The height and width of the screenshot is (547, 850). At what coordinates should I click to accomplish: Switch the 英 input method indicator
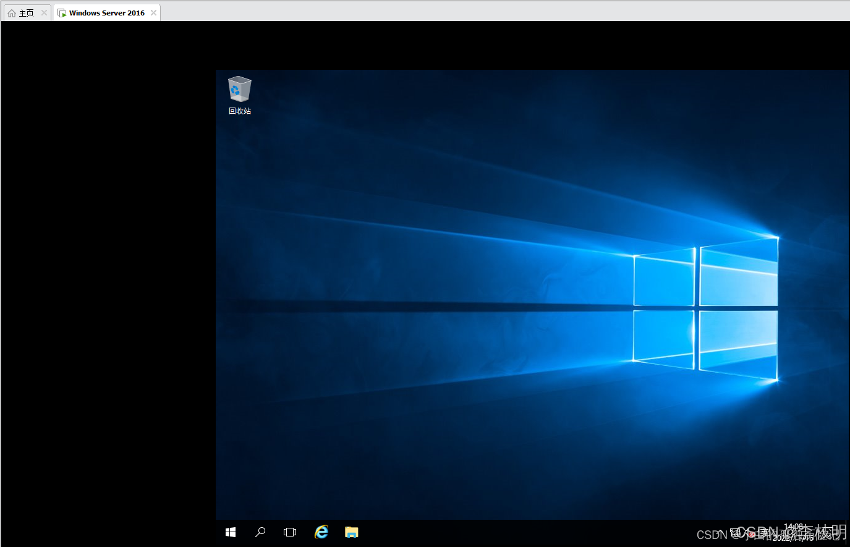[765, 532]
